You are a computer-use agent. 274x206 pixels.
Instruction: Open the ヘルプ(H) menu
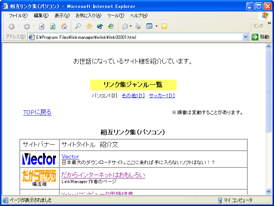click(139, 16)
